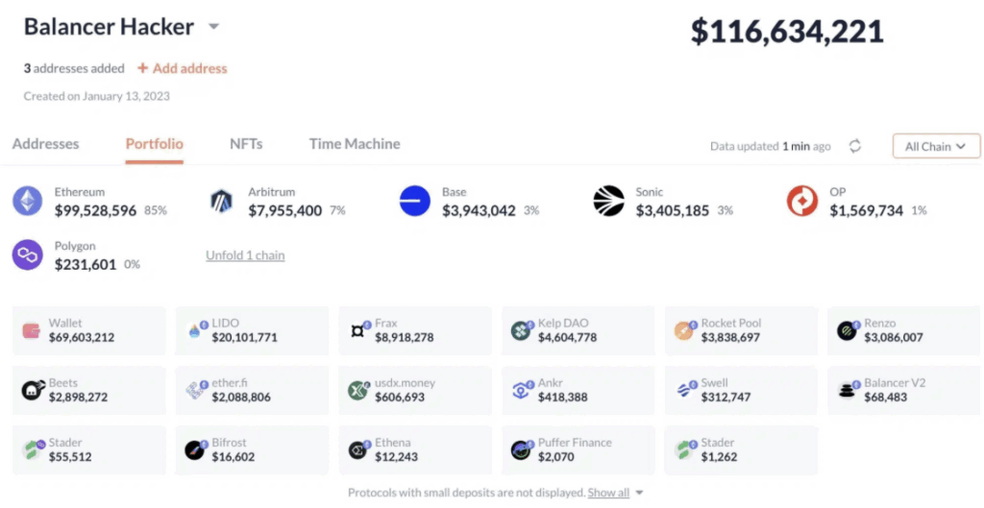Click the Unfold 1 chain link

click(x=245, y=255)
